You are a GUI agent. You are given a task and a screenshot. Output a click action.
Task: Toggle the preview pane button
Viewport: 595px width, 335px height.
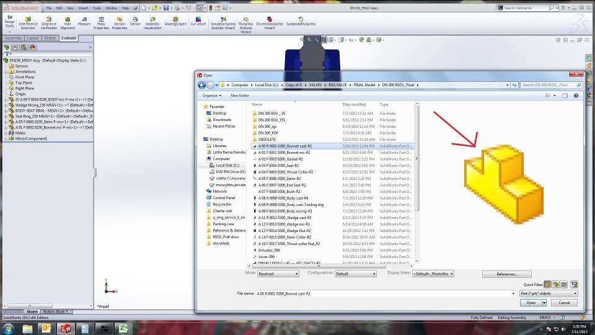point(565,96)
